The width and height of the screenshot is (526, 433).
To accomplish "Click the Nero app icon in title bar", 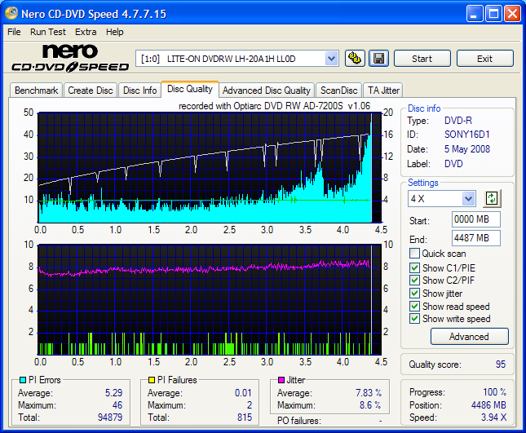I will (11, 14).
